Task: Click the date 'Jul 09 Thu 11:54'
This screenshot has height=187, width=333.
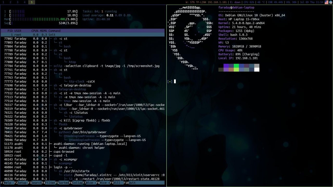Action: click(x=311, y=2)
